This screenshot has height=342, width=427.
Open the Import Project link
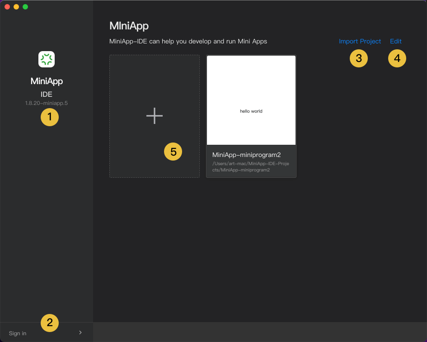tap(360, 41)
